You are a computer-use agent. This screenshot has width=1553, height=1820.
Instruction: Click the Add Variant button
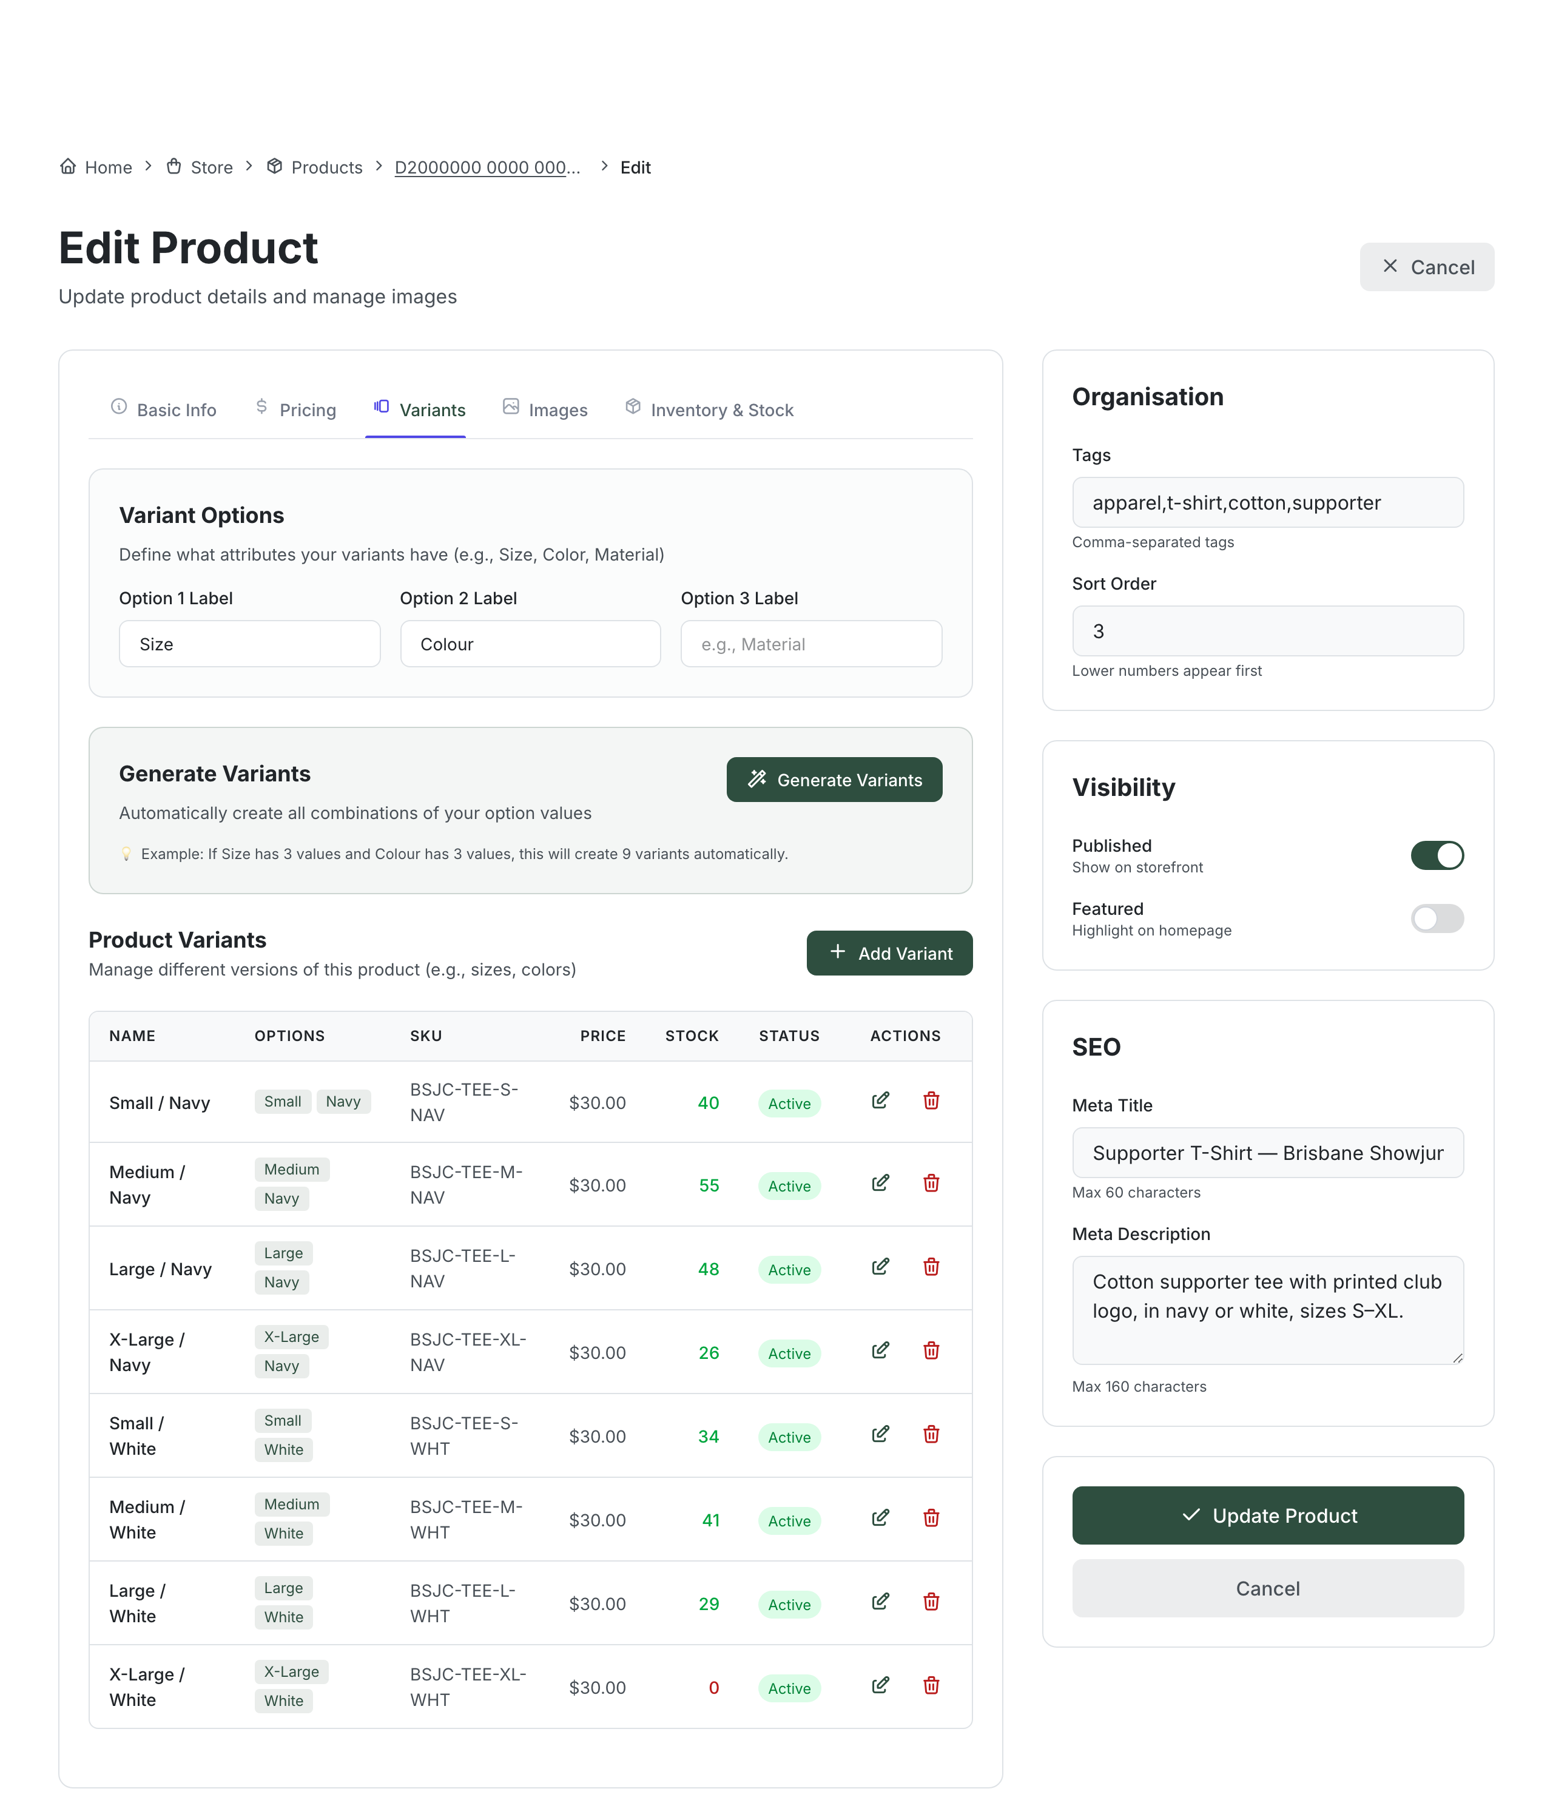click(889, 953)
